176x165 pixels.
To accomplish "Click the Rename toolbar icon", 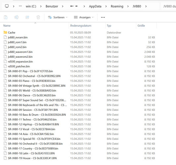I will click(x=17, y=17).
